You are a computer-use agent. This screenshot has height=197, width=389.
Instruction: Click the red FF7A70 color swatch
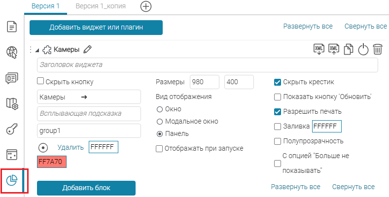[x=51, y=162]
